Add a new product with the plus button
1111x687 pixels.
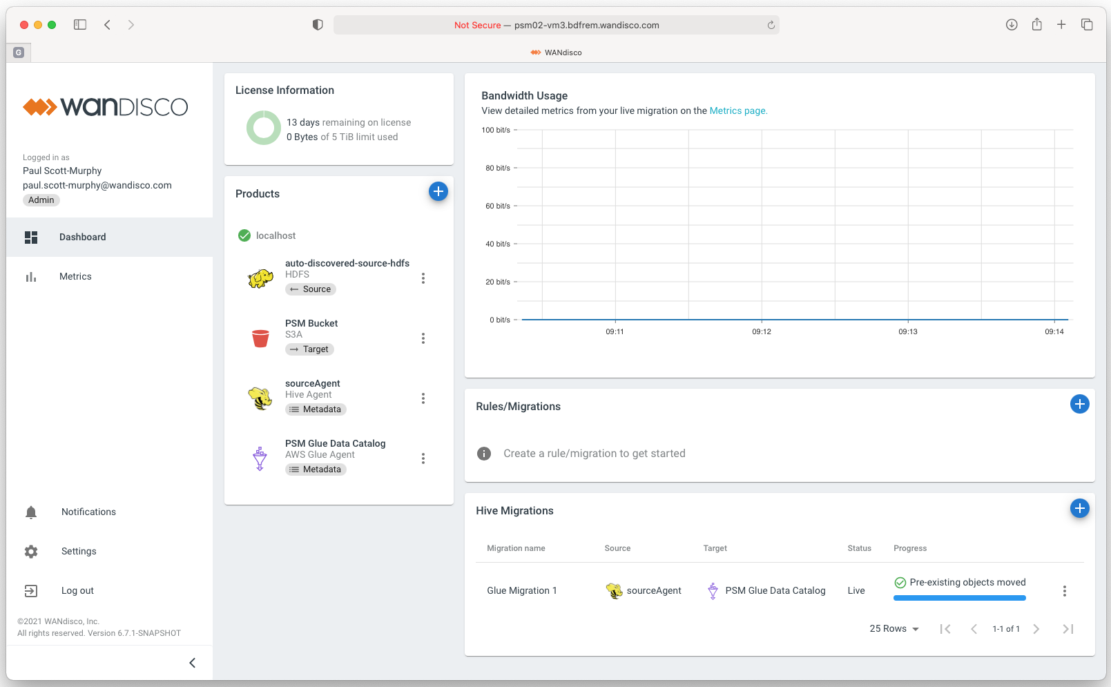coord(438,191)
